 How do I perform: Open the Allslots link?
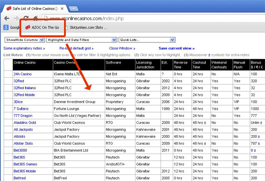(19, 136)
